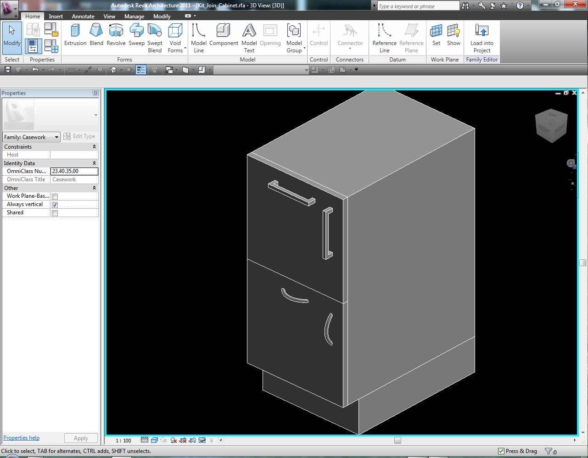
Task: Save the family with the Save icon
Action: click(8, 70)
